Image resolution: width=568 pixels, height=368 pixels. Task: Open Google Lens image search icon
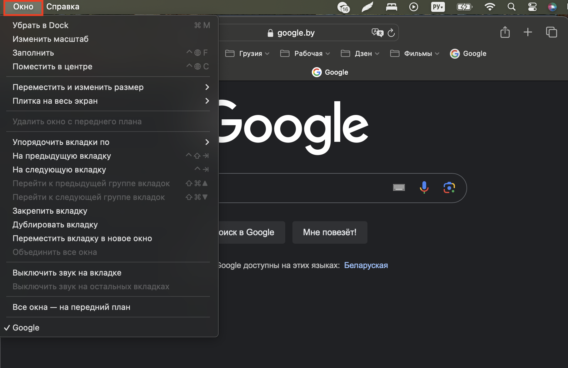tap(449, 187)
